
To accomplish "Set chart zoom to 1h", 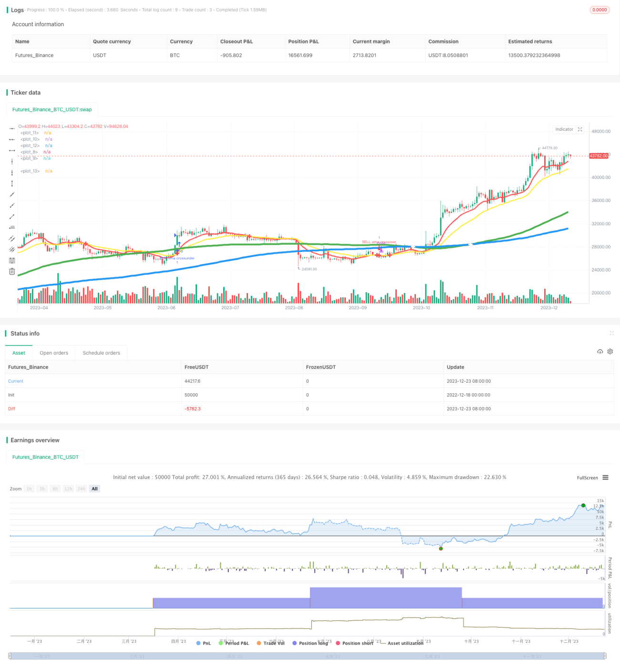I will click(29, 489).
